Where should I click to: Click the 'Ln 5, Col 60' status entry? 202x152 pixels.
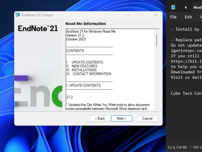pos(177,147)
